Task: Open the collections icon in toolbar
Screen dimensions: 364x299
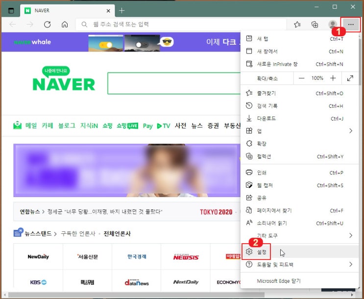Action: pos(315,25)
